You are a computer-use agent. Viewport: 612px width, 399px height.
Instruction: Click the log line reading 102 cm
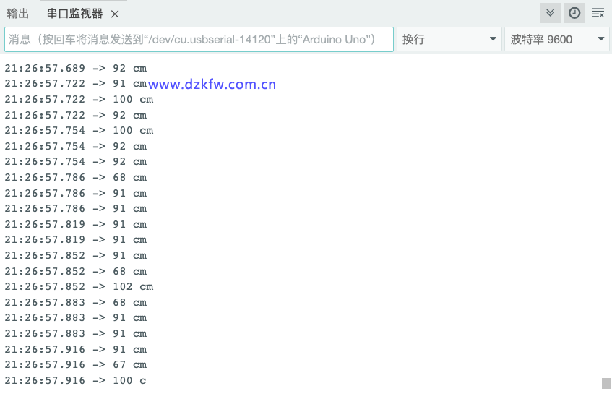[79, 286]
